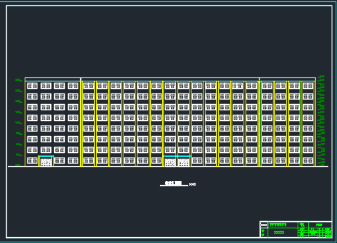The image size is (337, 243).
Task: Select the right door of the central entrance
Action: coord(184,162)
